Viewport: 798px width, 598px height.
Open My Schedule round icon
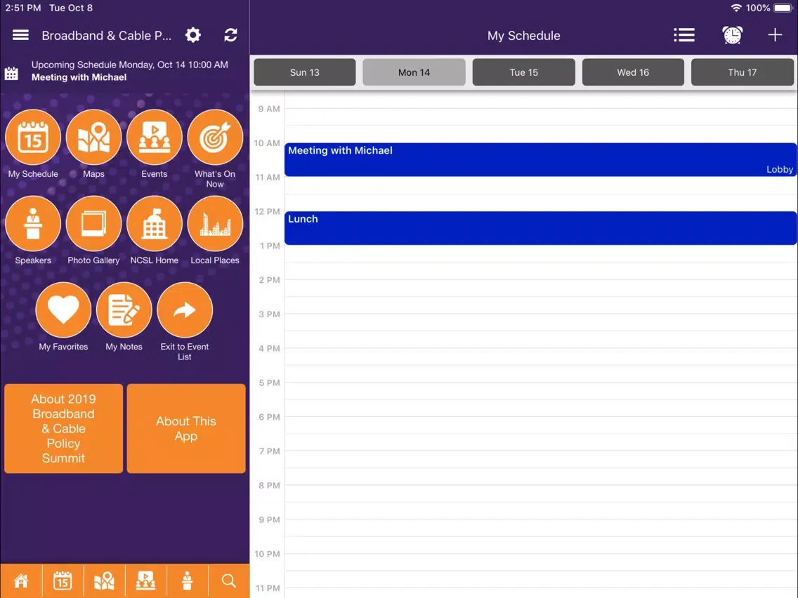tap(33, 138)
